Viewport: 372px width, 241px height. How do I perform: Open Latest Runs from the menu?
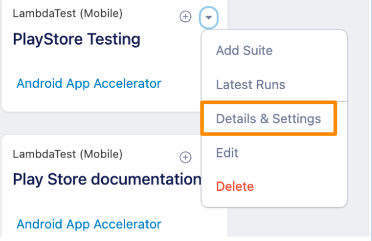click(251, 85)
